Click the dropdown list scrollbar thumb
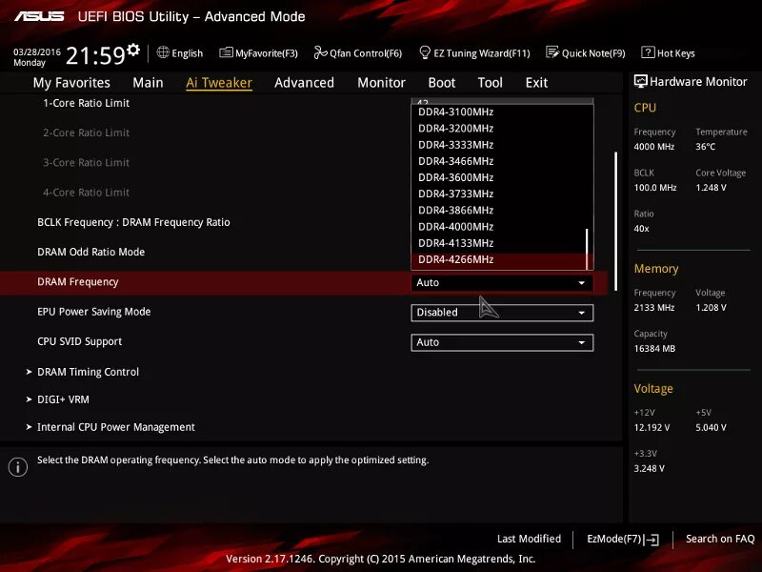This screenshot has height=572, width=762. (587, 249)
